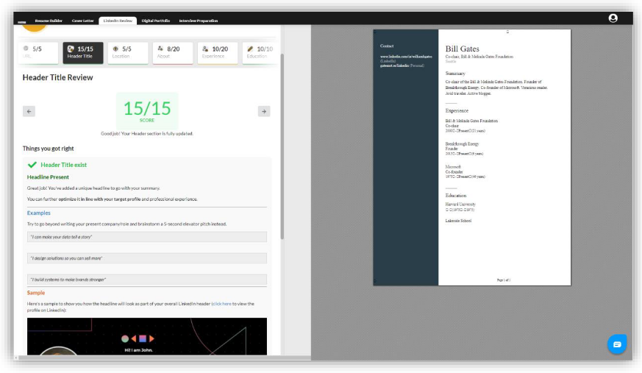This screenshot has width=642, height=373.
Task: Select the 'I can make your data tell a story' example
Action: coord(147,237)
